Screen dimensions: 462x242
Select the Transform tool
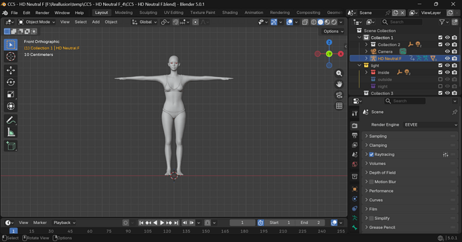point(11,106)
